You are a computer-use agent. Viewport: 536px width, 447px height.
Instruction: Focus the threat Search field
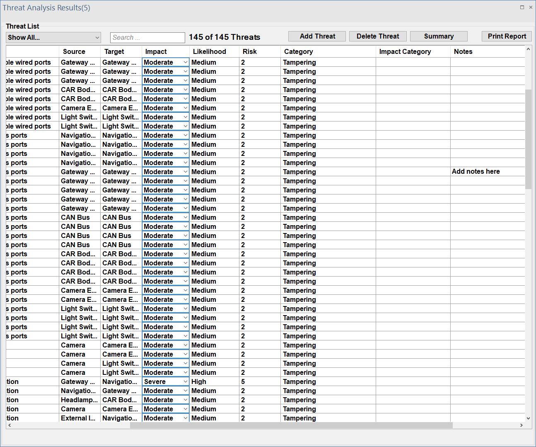pyautogui.click(x=147, y=38)
